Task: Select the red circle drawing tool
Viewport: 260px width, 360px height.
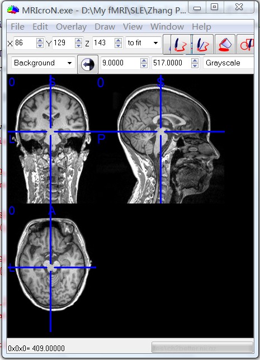Action: [x=246, y=44]
